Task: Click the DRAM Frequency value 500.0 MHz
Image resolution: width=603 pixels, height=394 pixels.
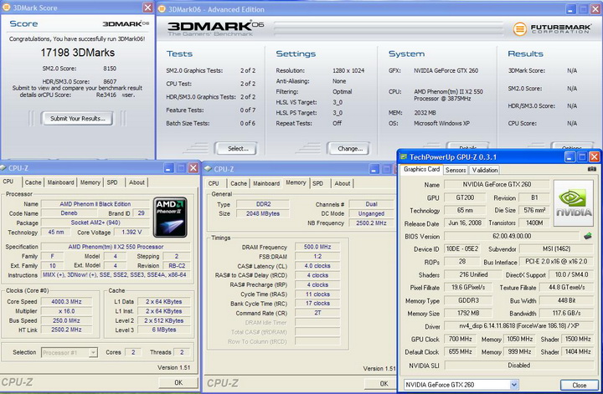Action: pos(317,247)
